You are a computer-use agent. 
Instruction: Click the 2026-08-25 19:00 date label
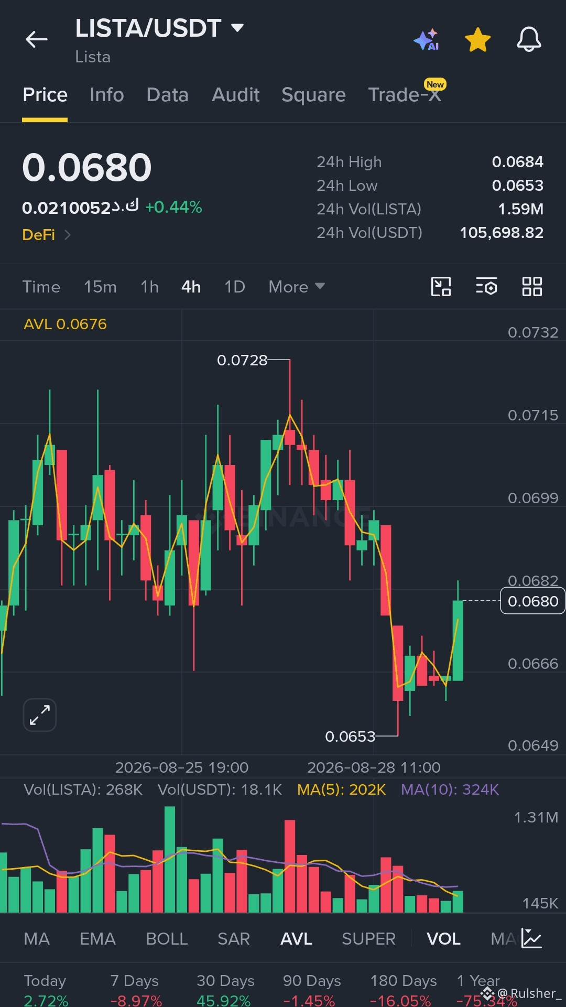[x=182, y=767]
